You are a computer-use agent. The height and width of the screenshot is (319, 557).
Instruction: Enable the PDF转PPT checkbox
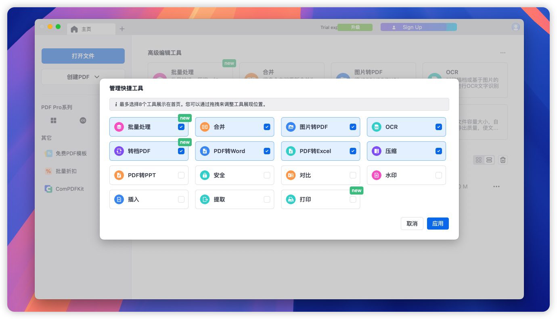[181, 175]
